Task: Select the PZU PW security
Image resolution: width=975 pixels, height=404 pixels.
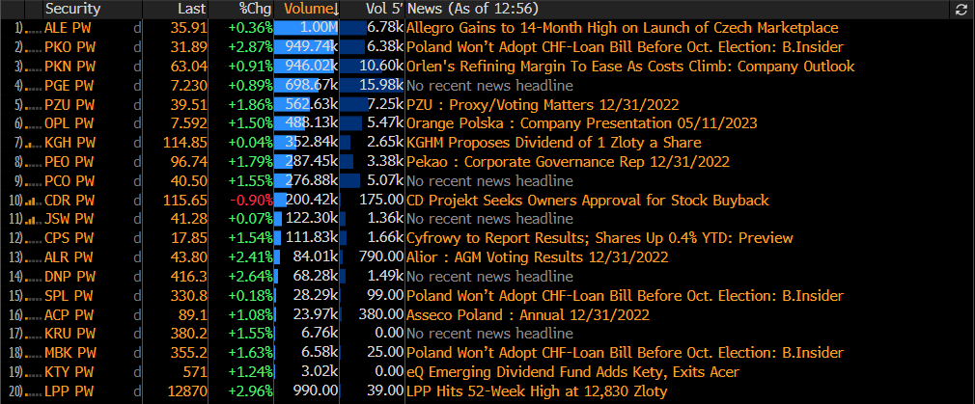Action: click(70, 104)
